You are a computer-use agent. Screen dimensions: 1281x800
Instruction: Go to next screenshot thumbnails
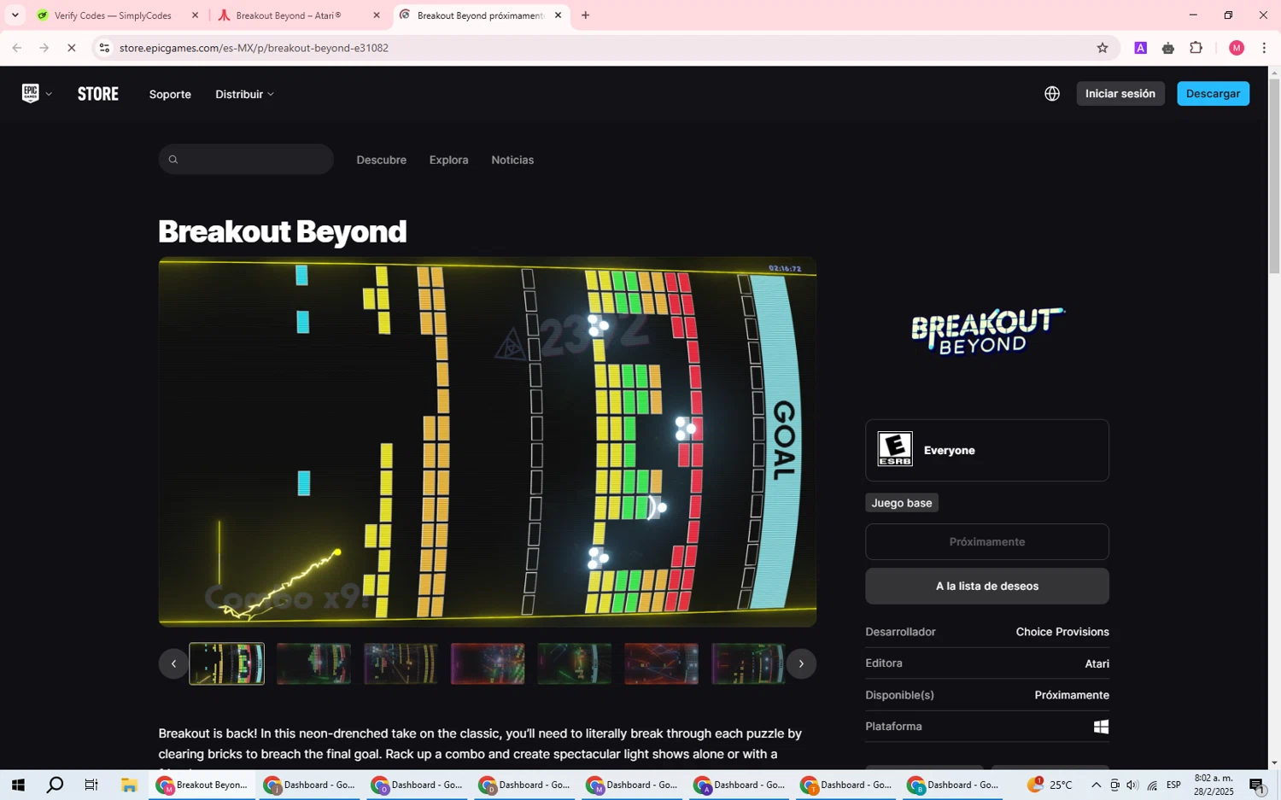coord(801,663)
